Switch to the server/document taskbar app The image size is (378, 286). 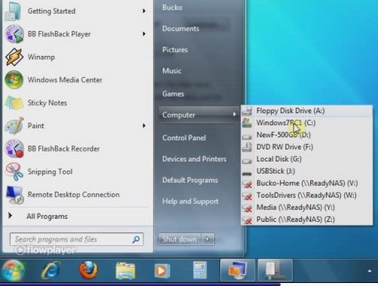click(275, 270)
